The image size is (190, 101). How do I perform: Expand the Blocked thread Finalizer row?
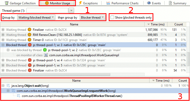(3, 70)
